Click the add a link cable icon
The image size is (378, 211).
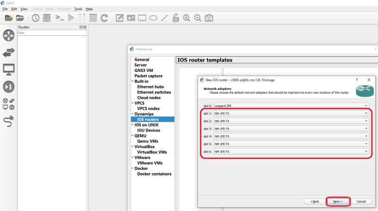9,121
